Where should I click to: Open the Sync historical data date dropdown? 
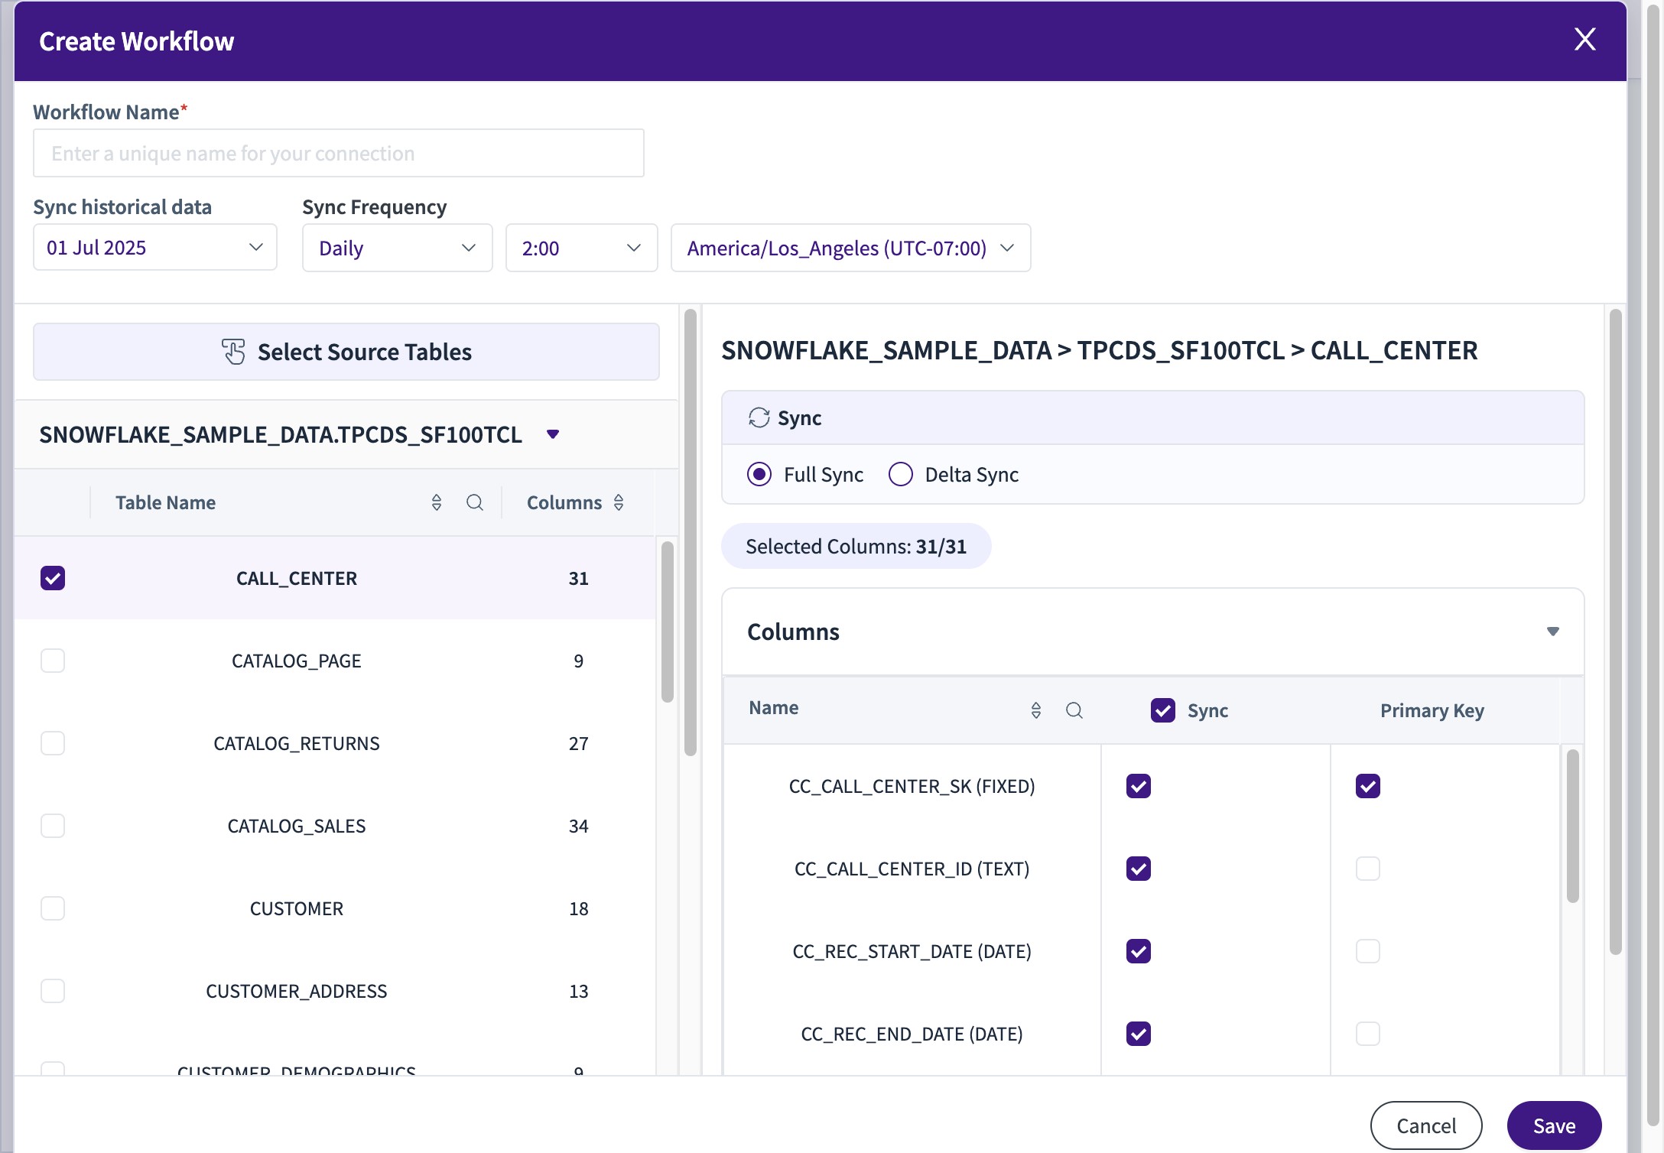pos(155,247)
